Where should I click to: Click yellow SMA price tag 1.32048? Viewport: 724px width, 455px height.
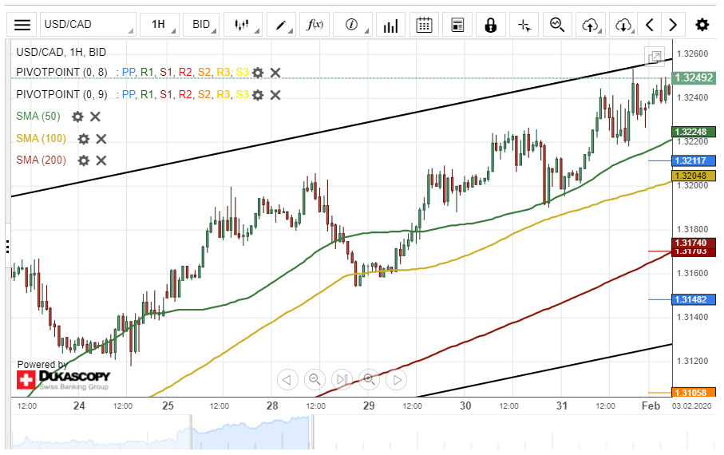(694, 176)
